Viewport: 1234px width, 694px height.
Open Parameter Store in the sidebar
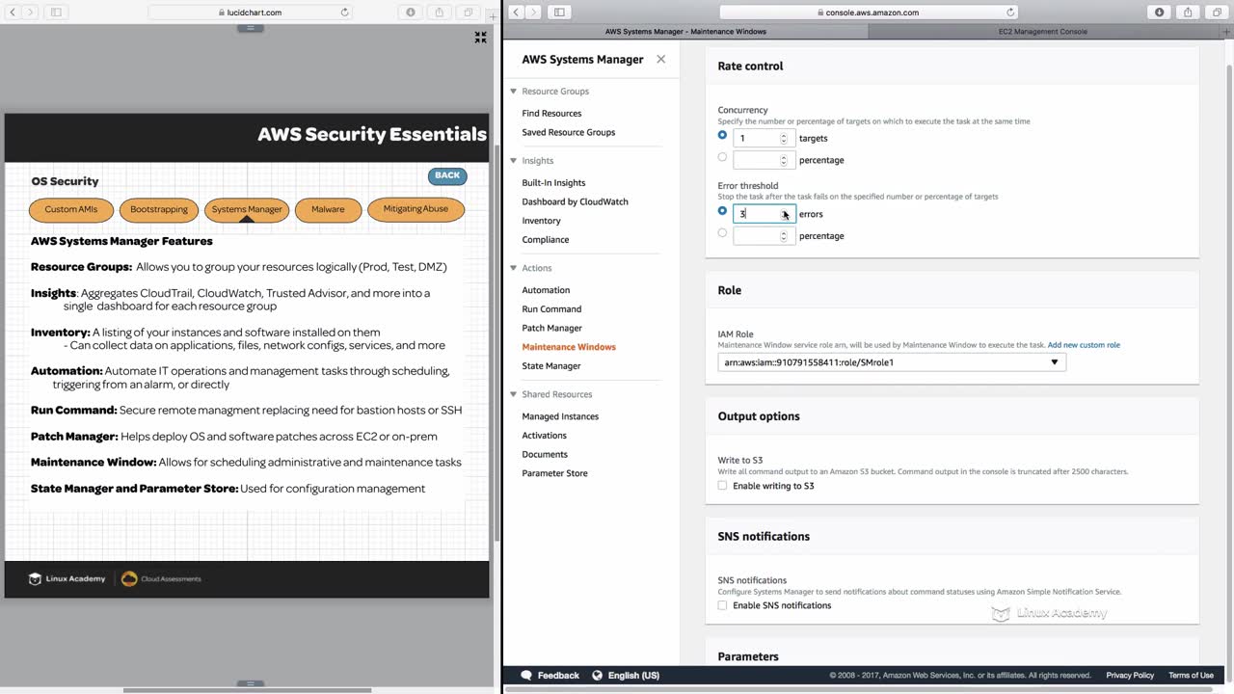[554, 473]
